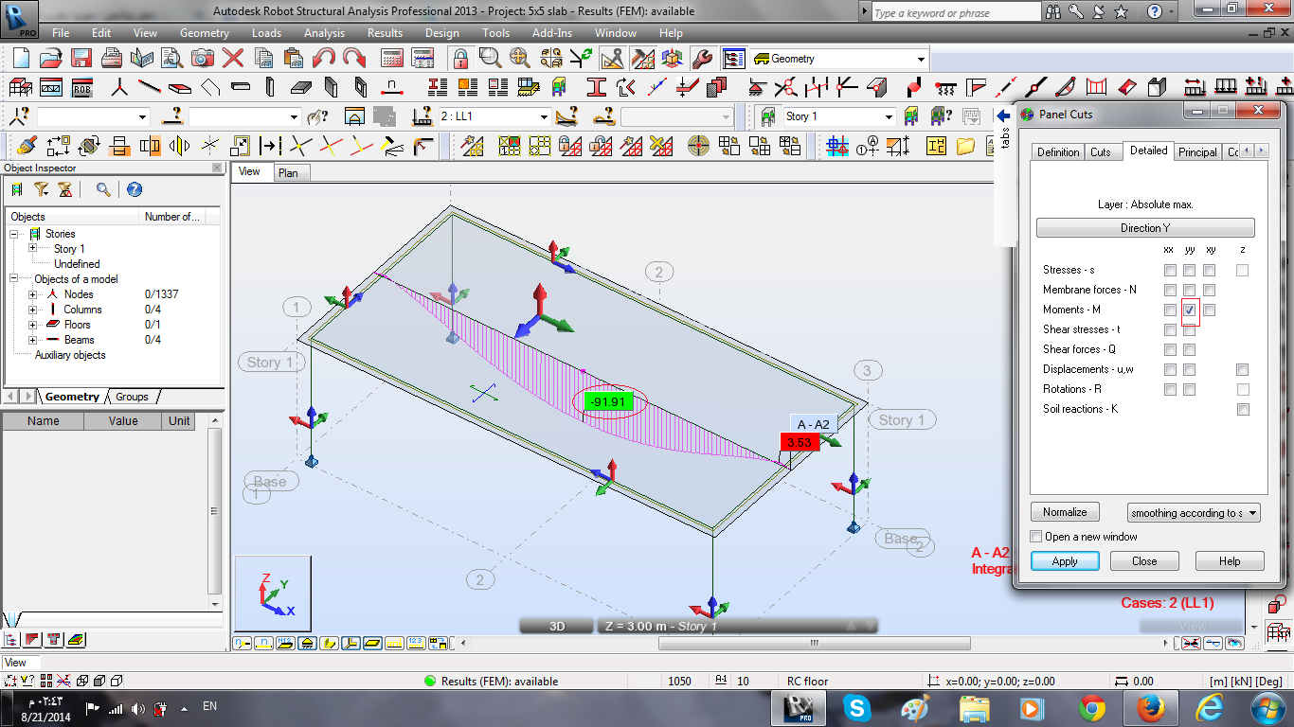Switch to Groups tab in Object Inspector
The image size is (1294, 727).
(x=132, y=397)
